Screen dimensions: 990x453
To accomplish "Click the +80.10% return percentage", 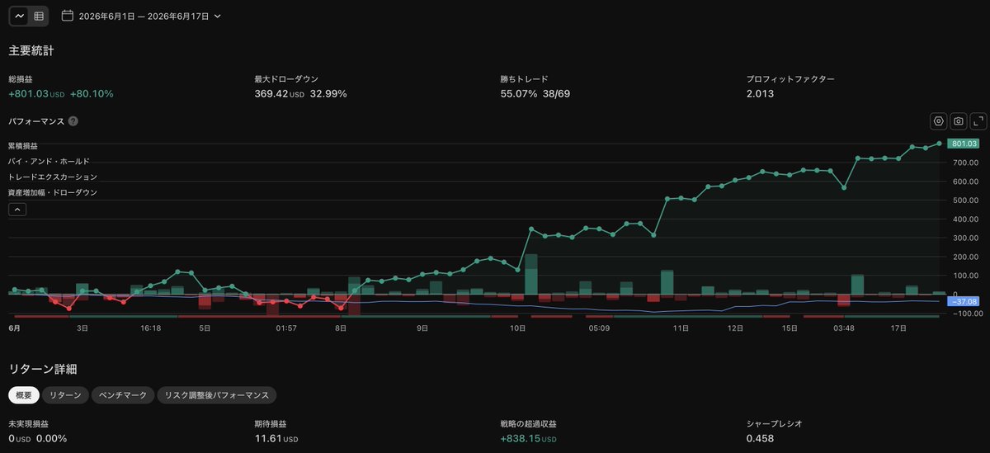I will coord(92,94).
